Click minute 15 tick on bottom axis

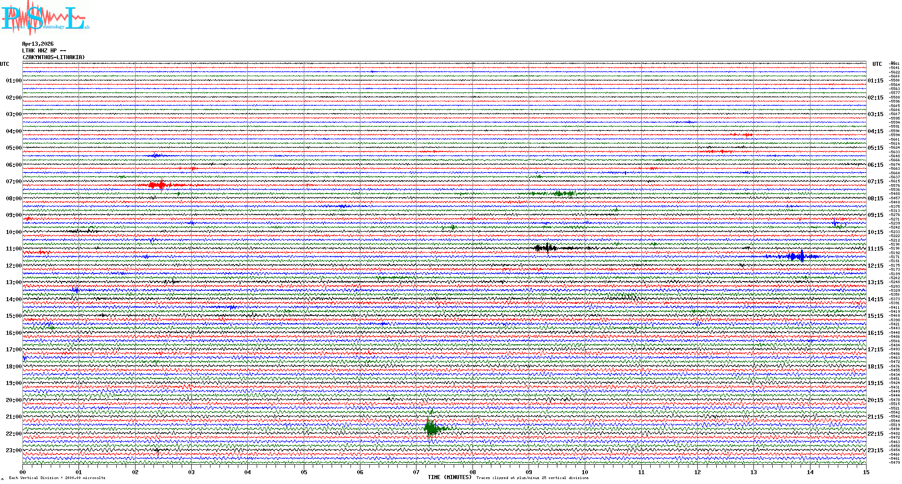(x=866, y=472)
